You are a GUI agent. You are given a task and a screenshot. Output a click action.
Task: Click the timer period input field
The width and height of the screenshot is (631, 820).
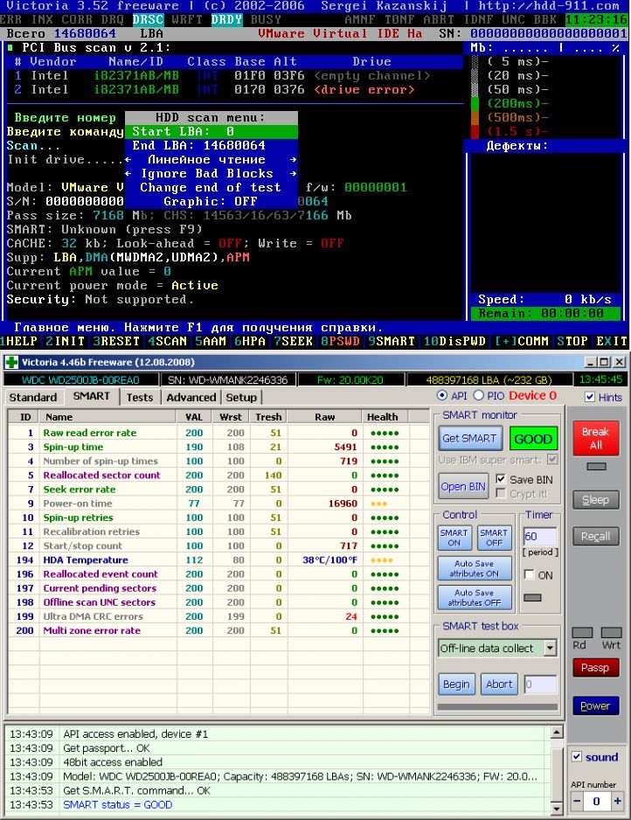click(540, 536)
